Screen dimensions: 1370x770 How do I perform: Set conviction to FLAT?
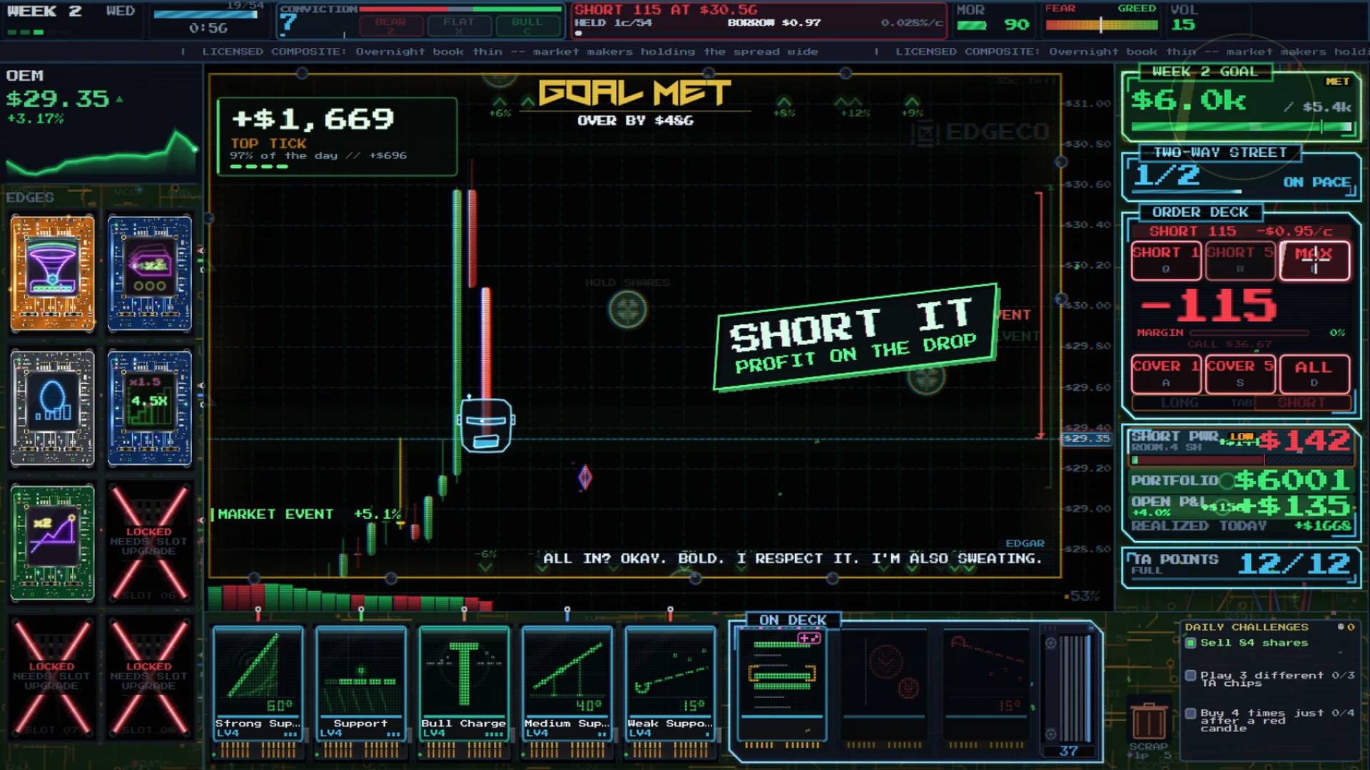tap(459, 25)
